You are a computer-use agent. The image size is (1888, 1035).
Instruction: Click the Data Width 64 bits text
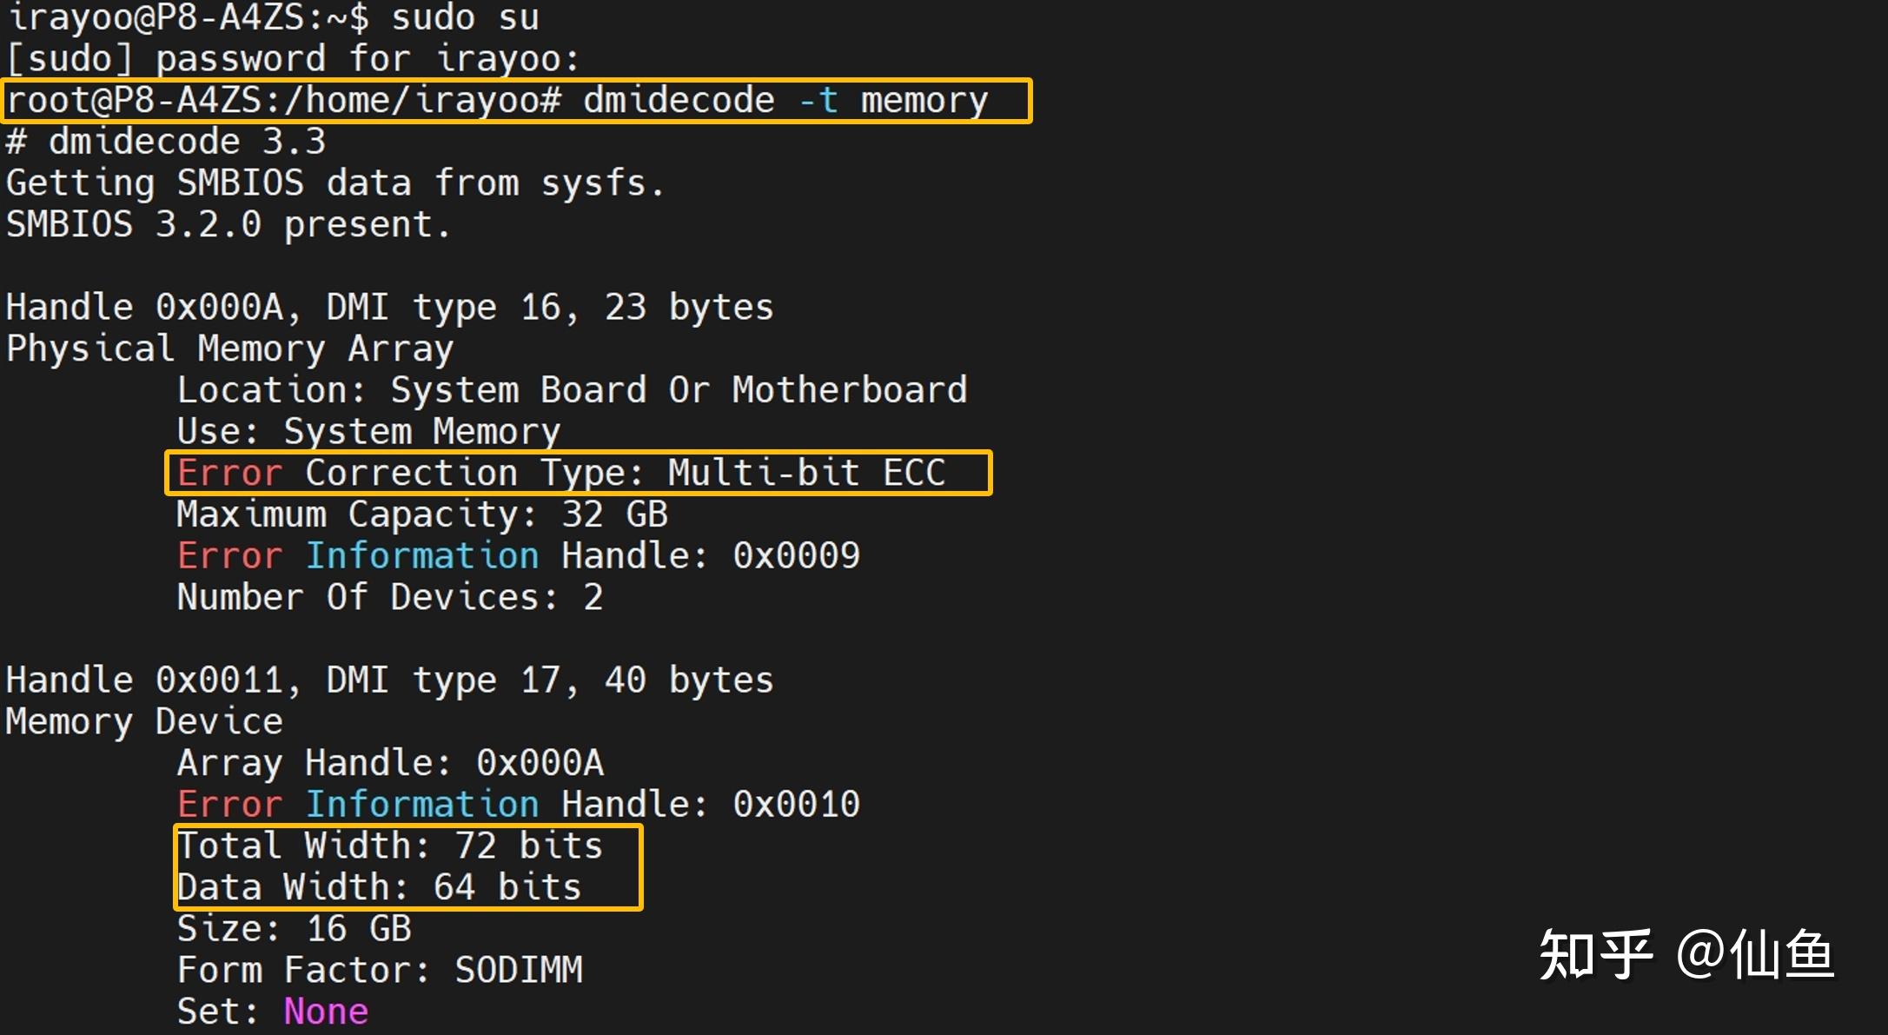pyautogui.click(x=379, y=887)
